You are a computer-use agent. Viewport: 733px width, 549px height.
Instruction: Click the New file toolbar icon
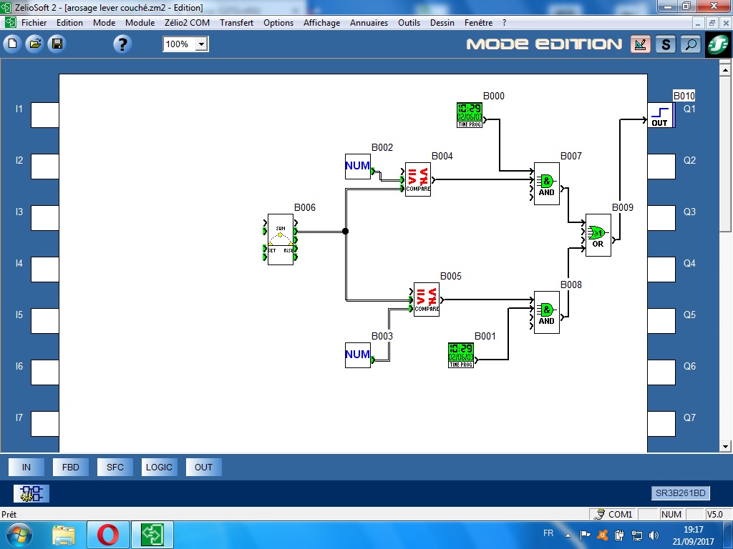click(12, 44)
